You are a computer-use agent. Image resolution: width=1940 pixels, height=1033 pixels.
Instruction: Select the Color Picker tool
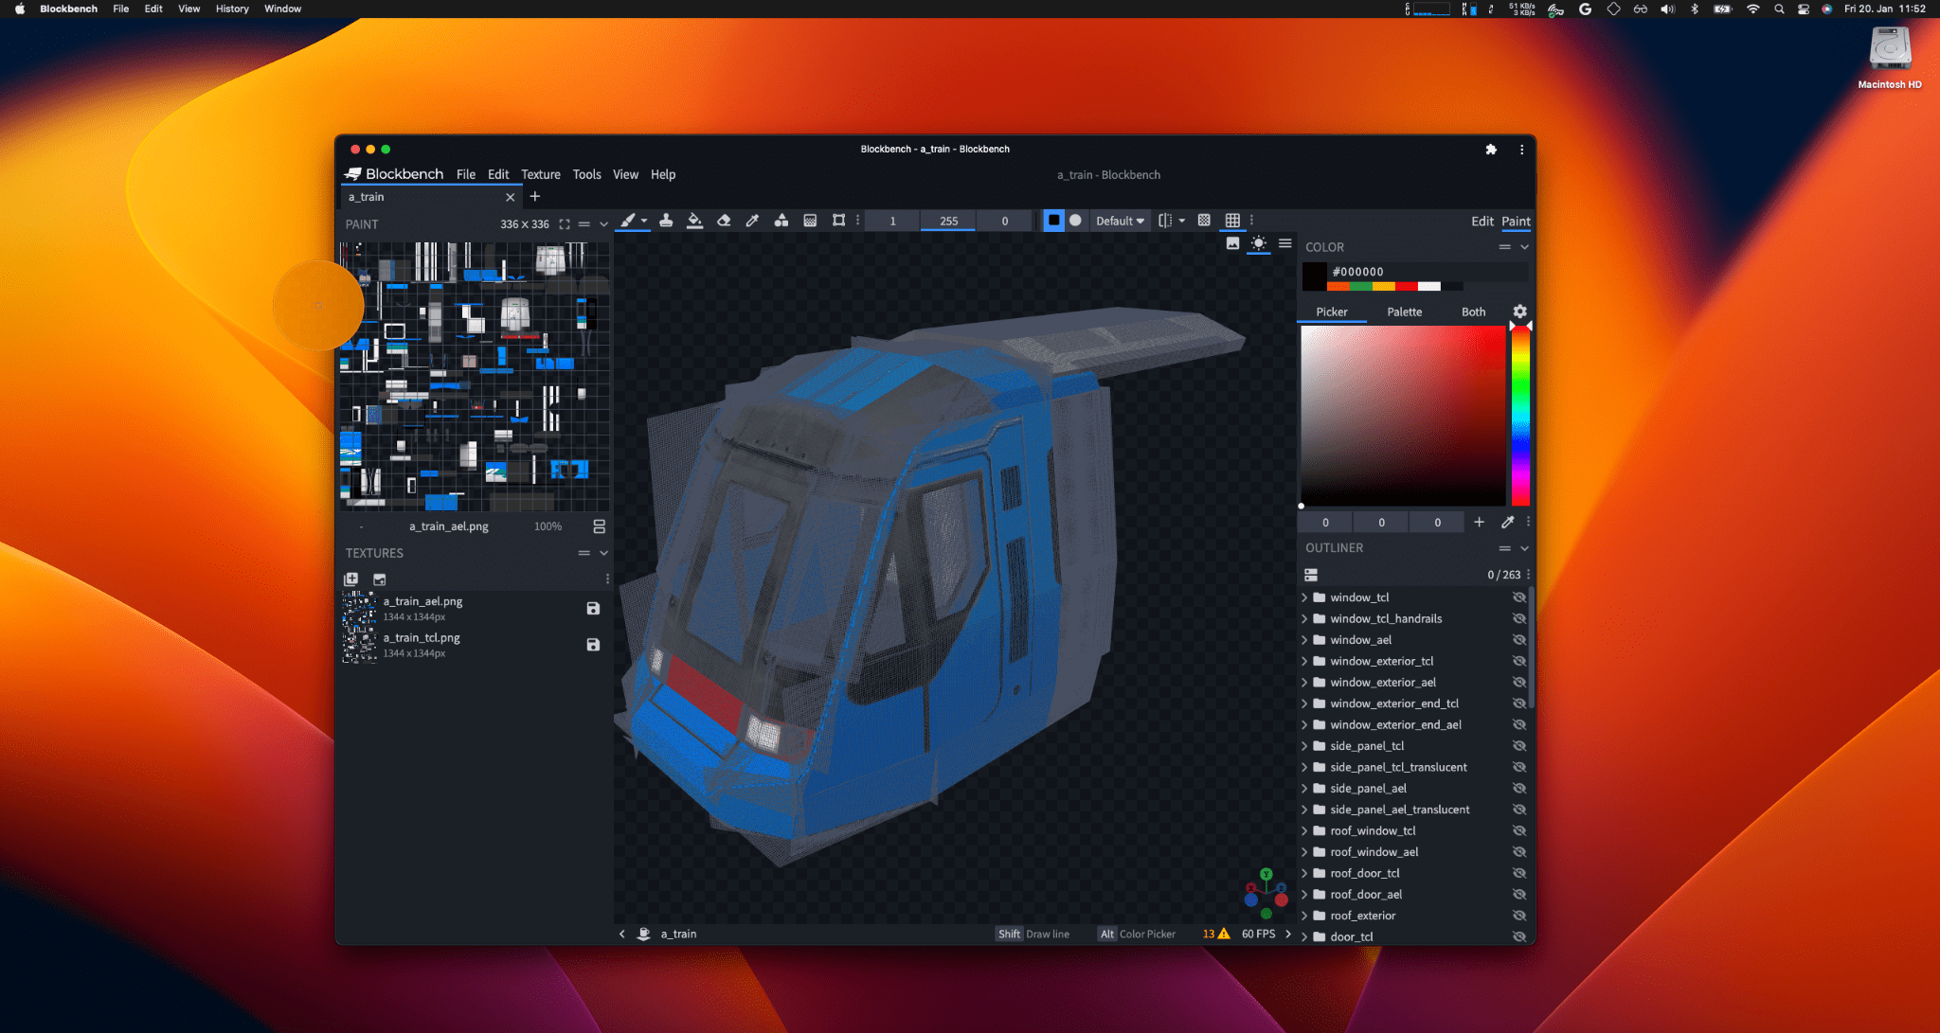(753, 221)
